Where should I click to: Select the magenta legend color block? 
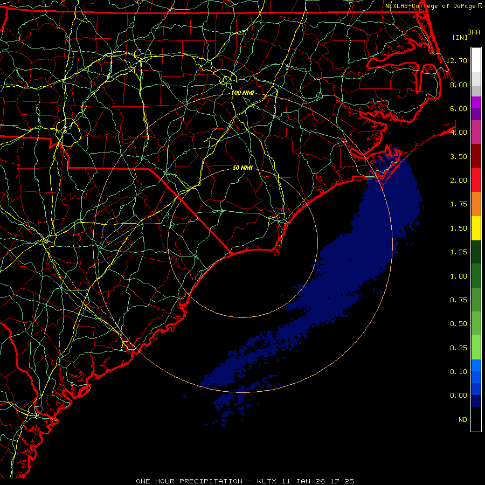click(x=476, y=102)
